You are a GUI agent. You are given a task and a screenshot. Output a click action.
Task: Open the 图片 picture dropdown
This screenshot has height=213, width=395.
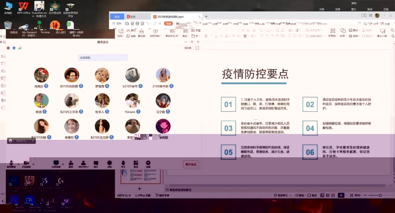pos(354,30)
